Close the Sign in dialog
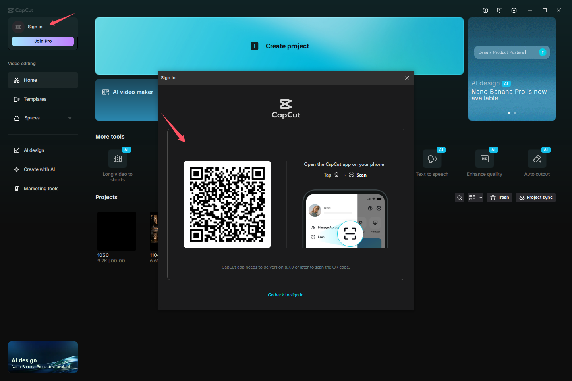The image size is (572, 381). [407, 77]
